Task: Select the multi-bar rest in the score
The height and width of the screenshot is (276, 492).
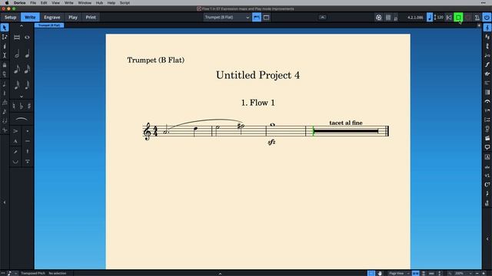Action: point(346,131)
